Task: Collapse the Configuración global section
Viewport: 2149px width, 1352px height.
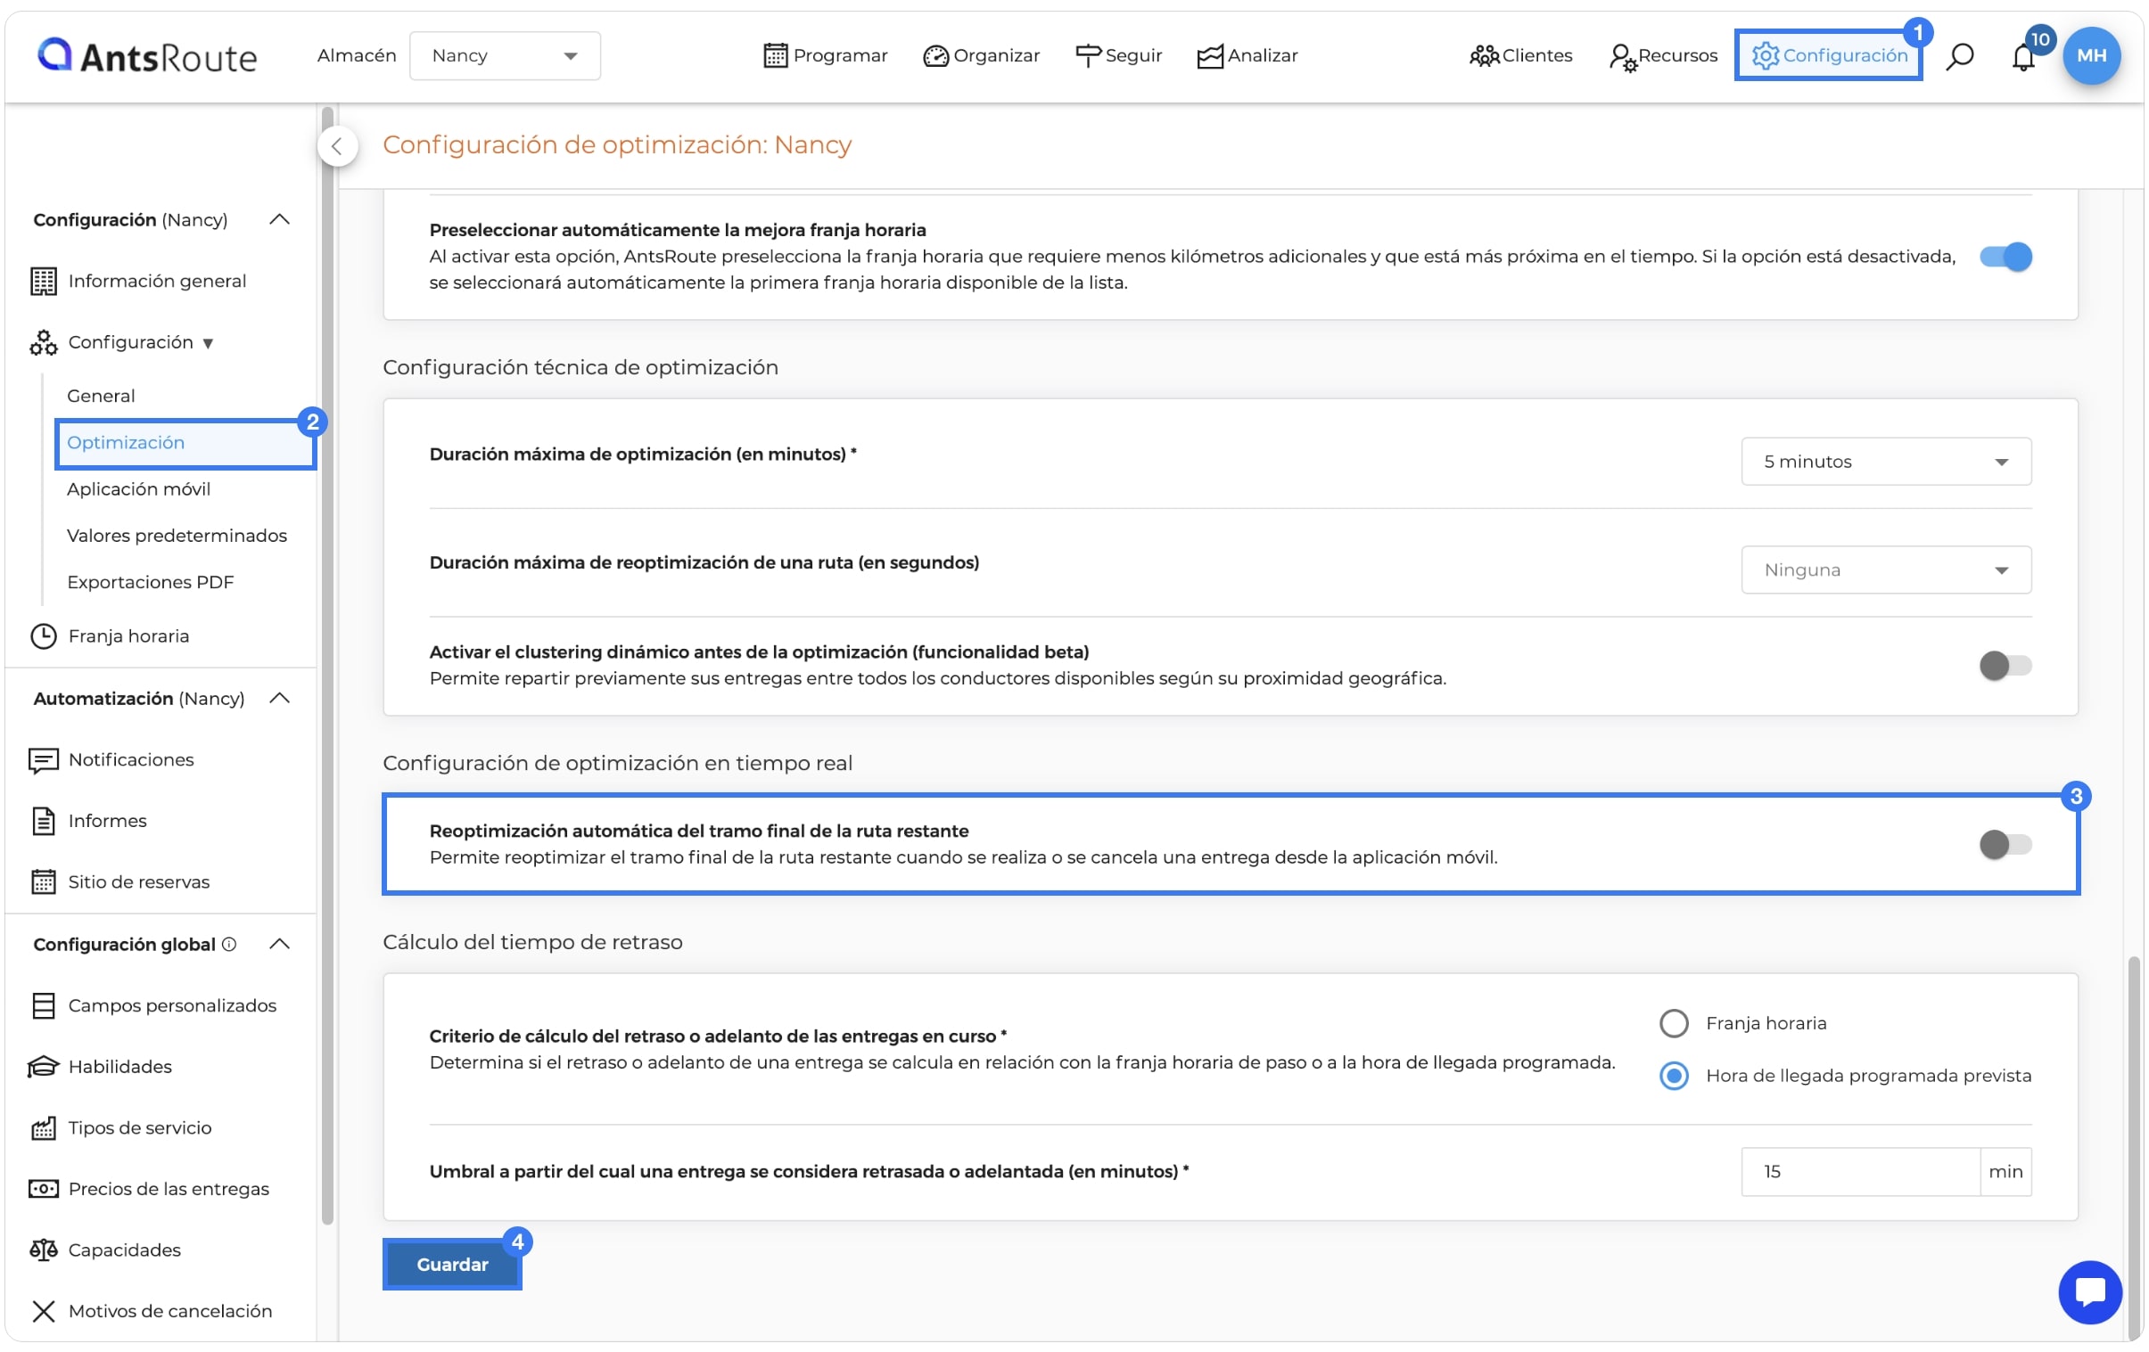Action: (279, 944)
